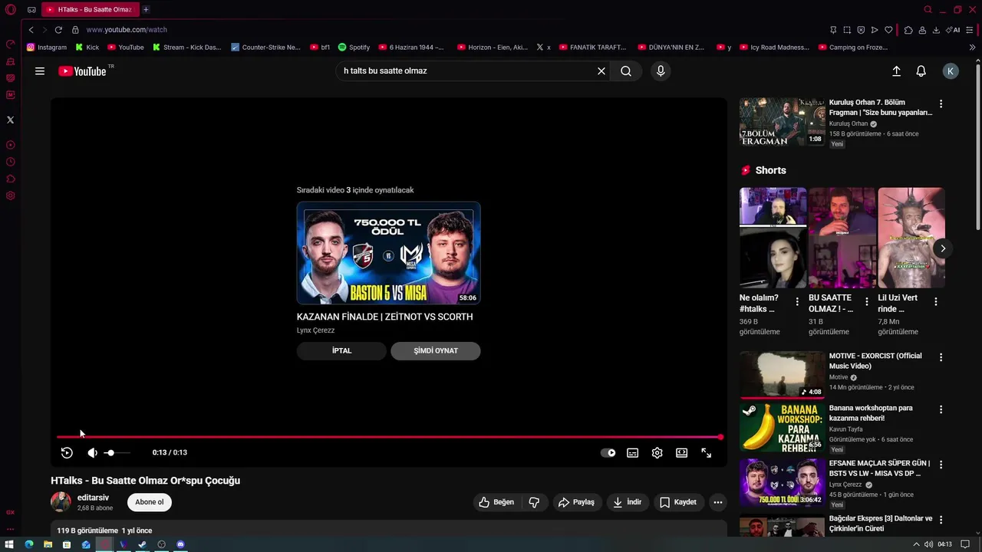Reload the page in browser
The image size is (982, 552).
click(x=58, y=30)
